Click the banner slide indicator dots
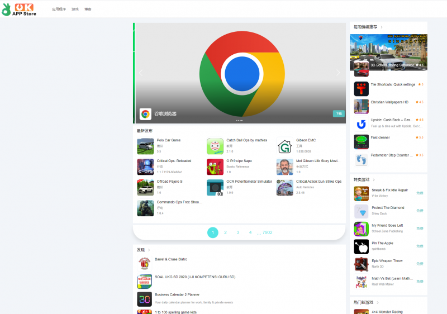The height and width of the screenshot is (314, 447). (x=240, y=121)
